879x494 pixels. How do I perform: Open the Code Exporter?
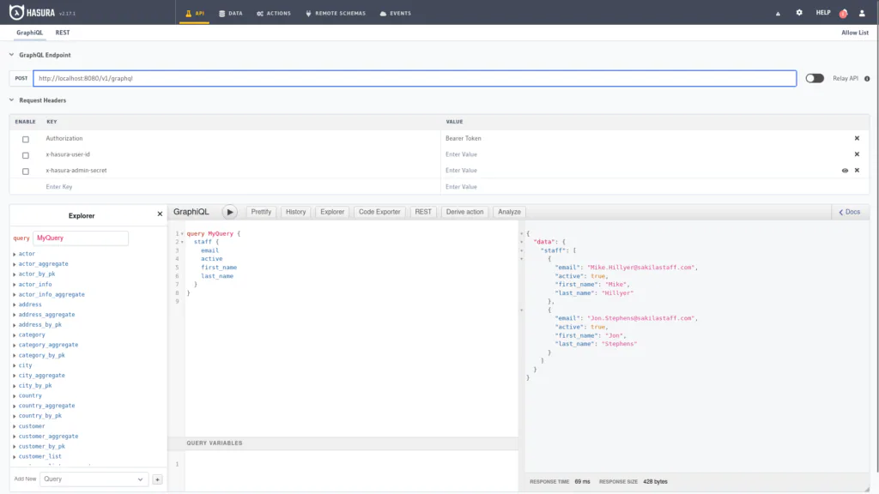(x=379, y=213)
